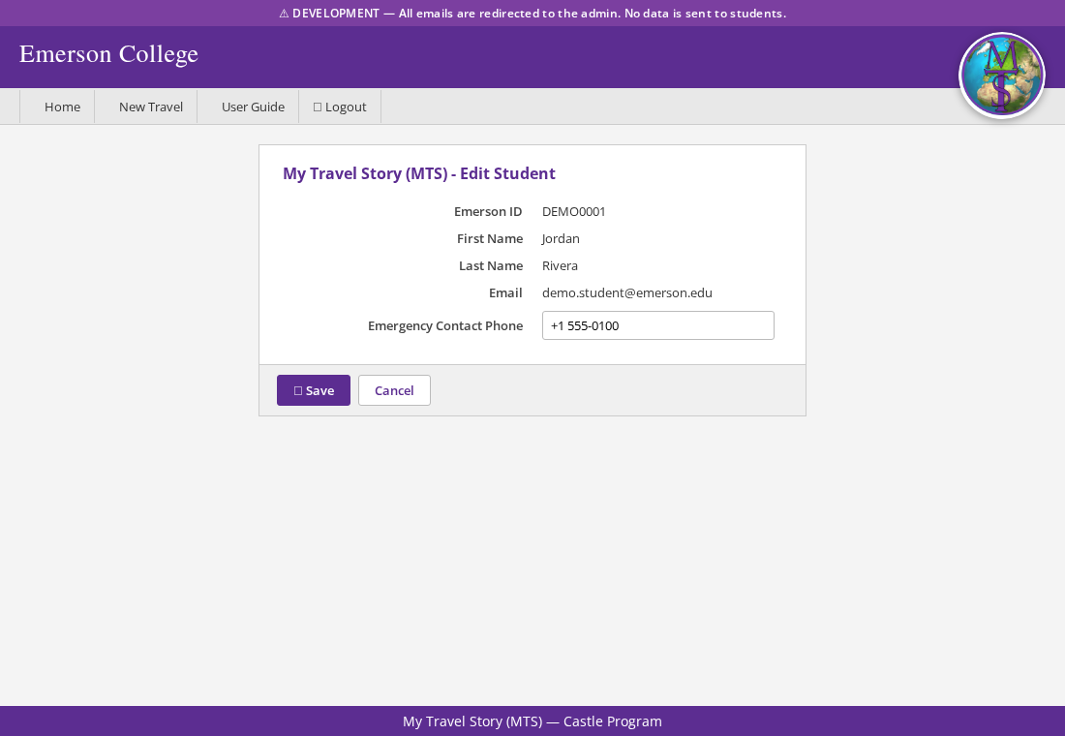This screenshot has width=1065, height=736.
Task: Click the Email label
Action: [505, 292]
